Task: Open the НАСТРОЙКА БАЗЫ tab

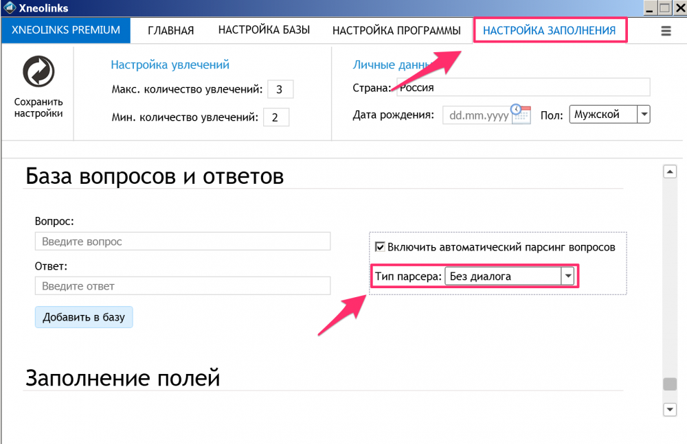Action: click(264, 30)
